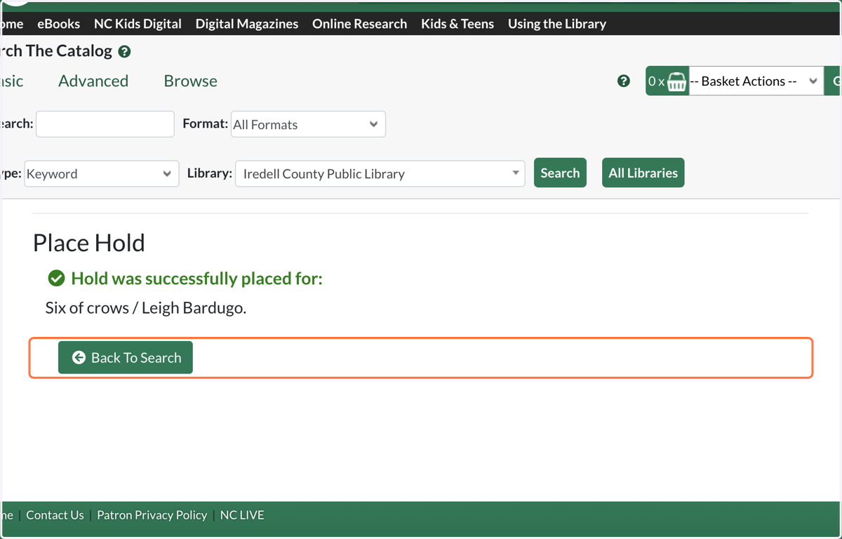Click Back To Search button
The height and width of the screenshot is (539, 842).
click(x=126, y=358)
